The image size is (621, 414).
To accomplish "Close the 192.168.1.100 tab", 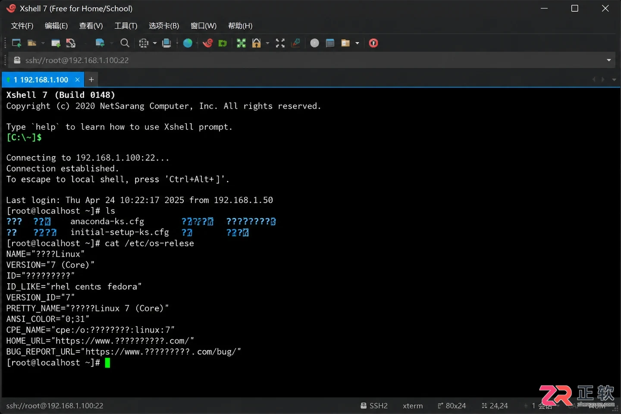I will 77,80.
